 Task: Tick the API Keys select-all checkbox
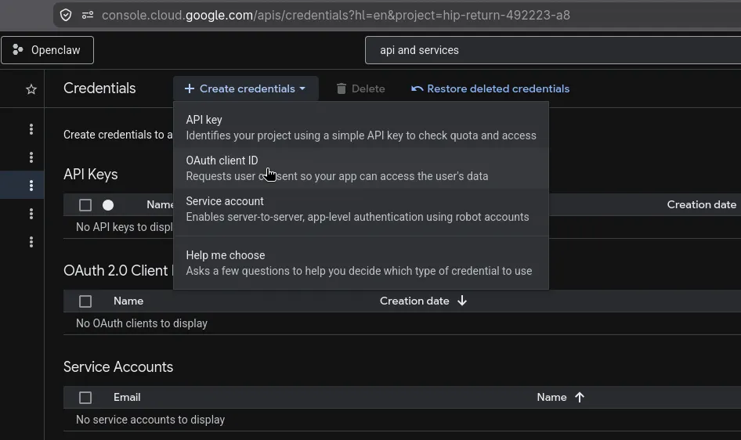[x=85, y=205]
